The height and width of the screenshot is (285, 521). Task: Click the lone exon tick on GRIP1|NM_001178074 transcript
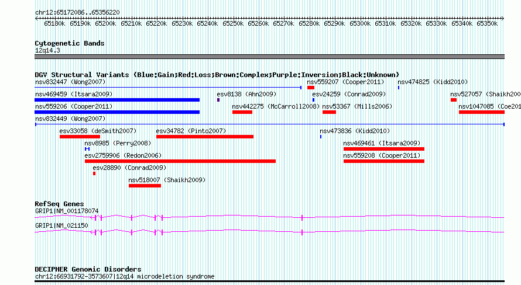click(x=302, y=218)
